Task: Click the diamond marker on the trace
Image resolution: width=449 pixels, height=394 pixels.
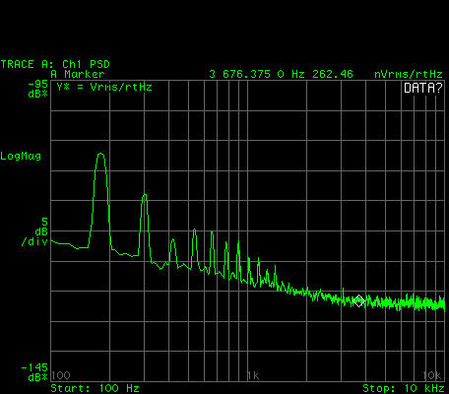Action: [358, 301]
